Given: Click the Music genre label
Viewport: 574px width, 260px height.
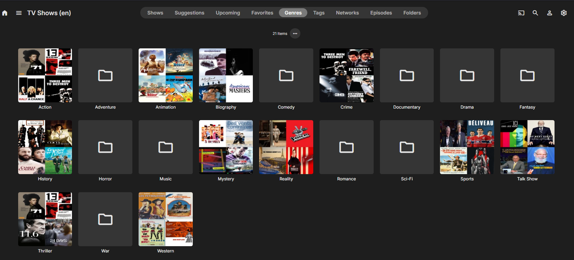Looking at the screenshot, I should [x=166, y=179].
